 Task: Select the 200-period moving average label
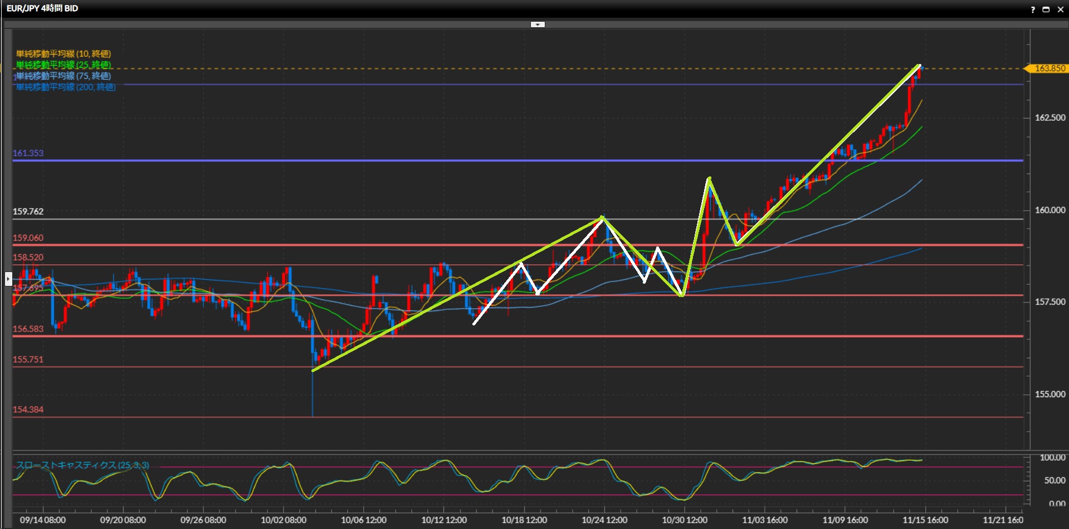point(66,87)
